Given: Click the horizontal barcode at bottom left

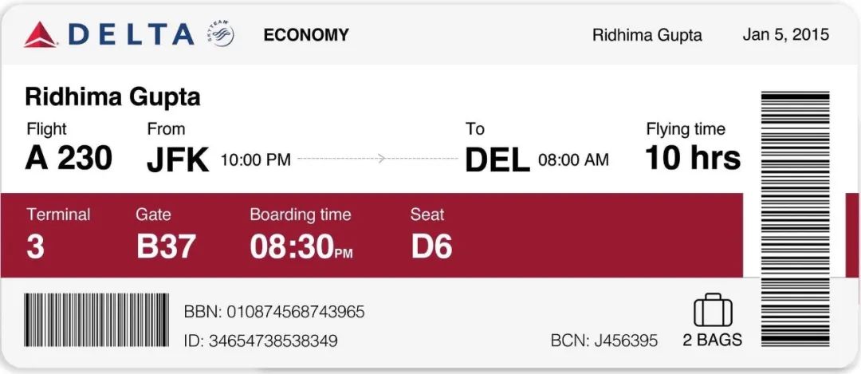Looking at the screenshot, I should [96, 320].
